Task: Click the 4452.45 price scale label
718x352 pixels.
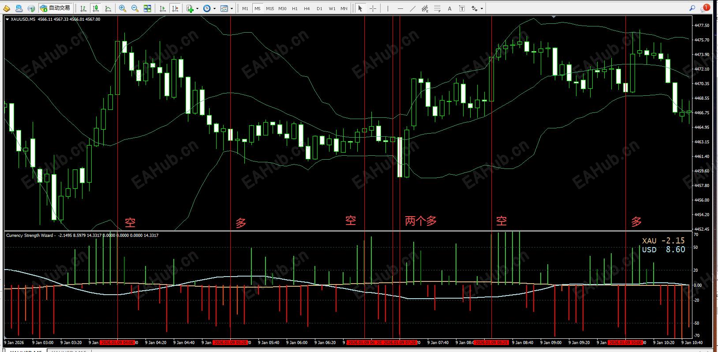Action: tap(702, 229)
